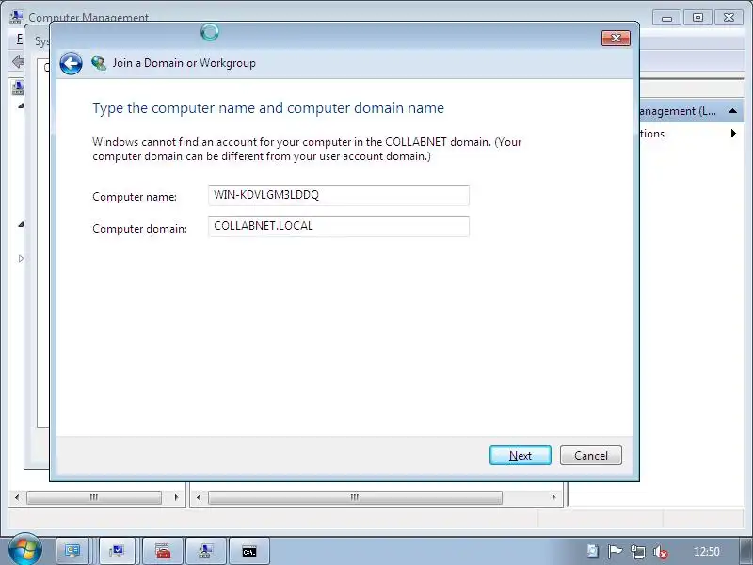This screenshot has height=565, width=753.
Task: Maximize the Computer Management window
Action: coord(697,18)
